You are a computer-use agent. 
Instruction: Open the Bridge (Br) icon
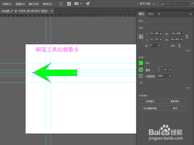[61, 4]
